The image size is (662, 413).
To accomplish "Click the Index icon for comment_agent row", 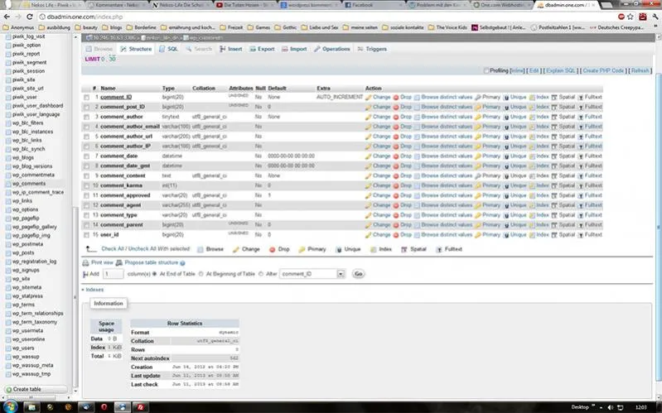I will (x=532, y=205).
